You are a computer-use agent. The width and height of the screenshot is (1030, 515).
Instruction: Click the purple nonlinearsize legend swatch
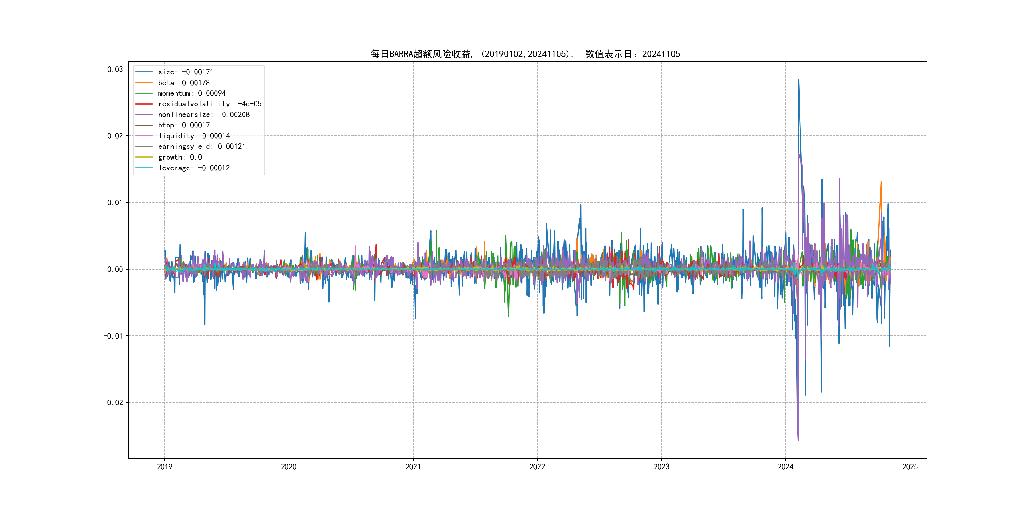click(144, 115)
